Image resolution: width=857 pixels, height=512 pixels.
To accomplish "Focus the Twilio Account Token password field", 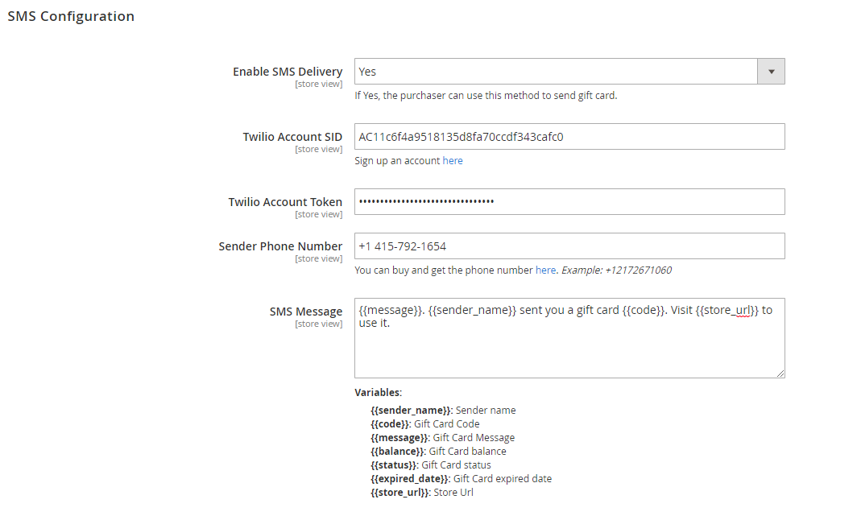I will (x=569, y=201).
